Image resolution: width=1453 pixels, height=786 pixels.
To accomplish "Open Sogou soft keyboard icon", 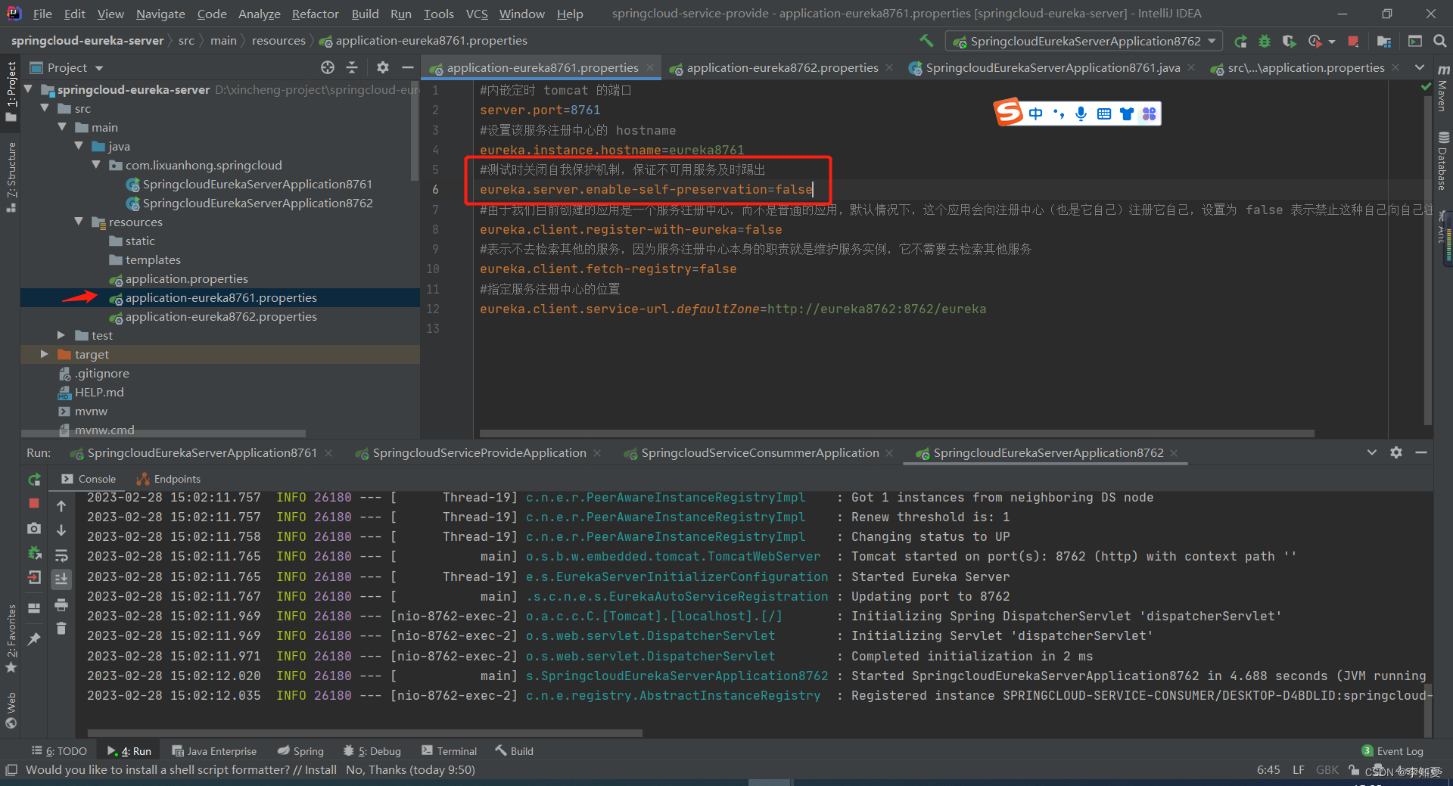I will point(1104,113).
